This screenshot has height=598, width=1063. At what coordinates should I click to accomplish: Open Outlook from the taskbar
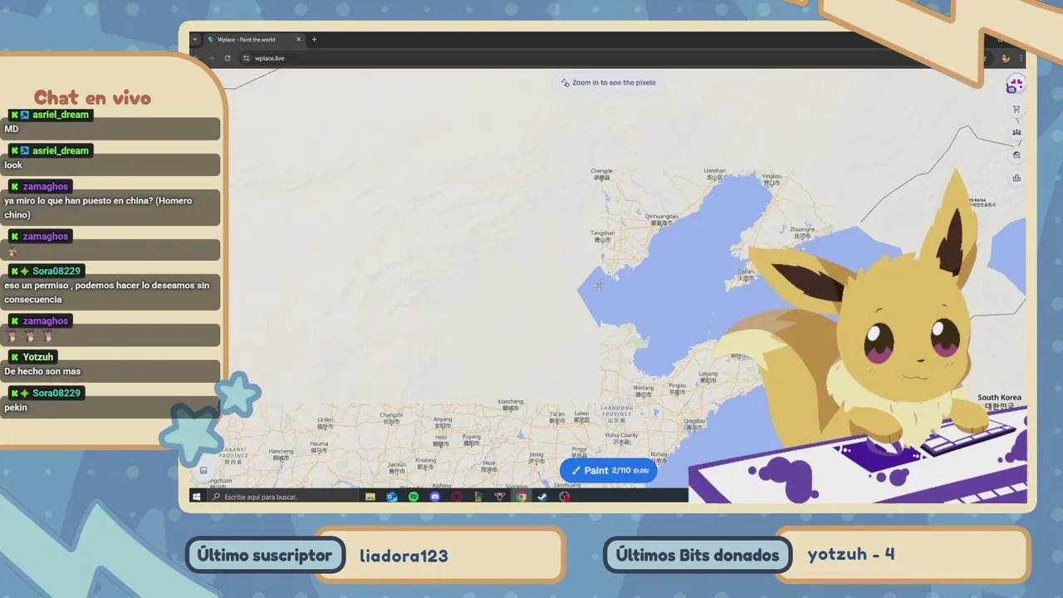pyautogui.click(x=392, y=497)
